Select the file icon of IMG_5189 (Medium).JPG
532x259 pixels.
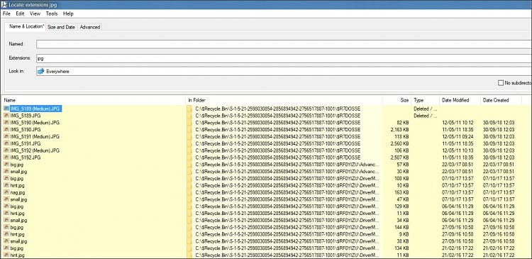6,109
